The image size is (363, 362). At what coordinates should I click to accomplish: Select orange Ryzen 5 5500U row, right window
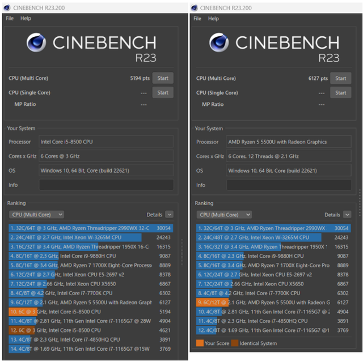pyautogui.click(x=273, y=303)
